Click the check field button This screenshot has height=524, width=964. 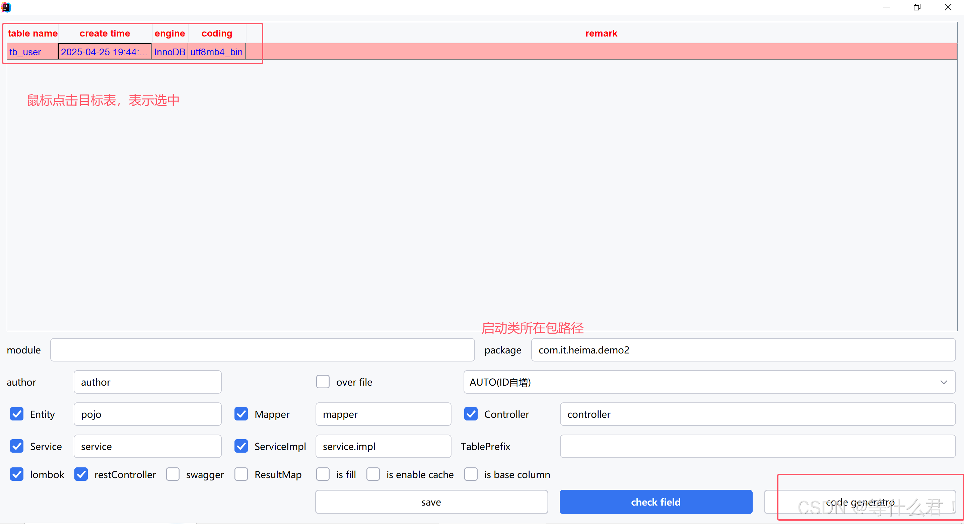point(656,502)
